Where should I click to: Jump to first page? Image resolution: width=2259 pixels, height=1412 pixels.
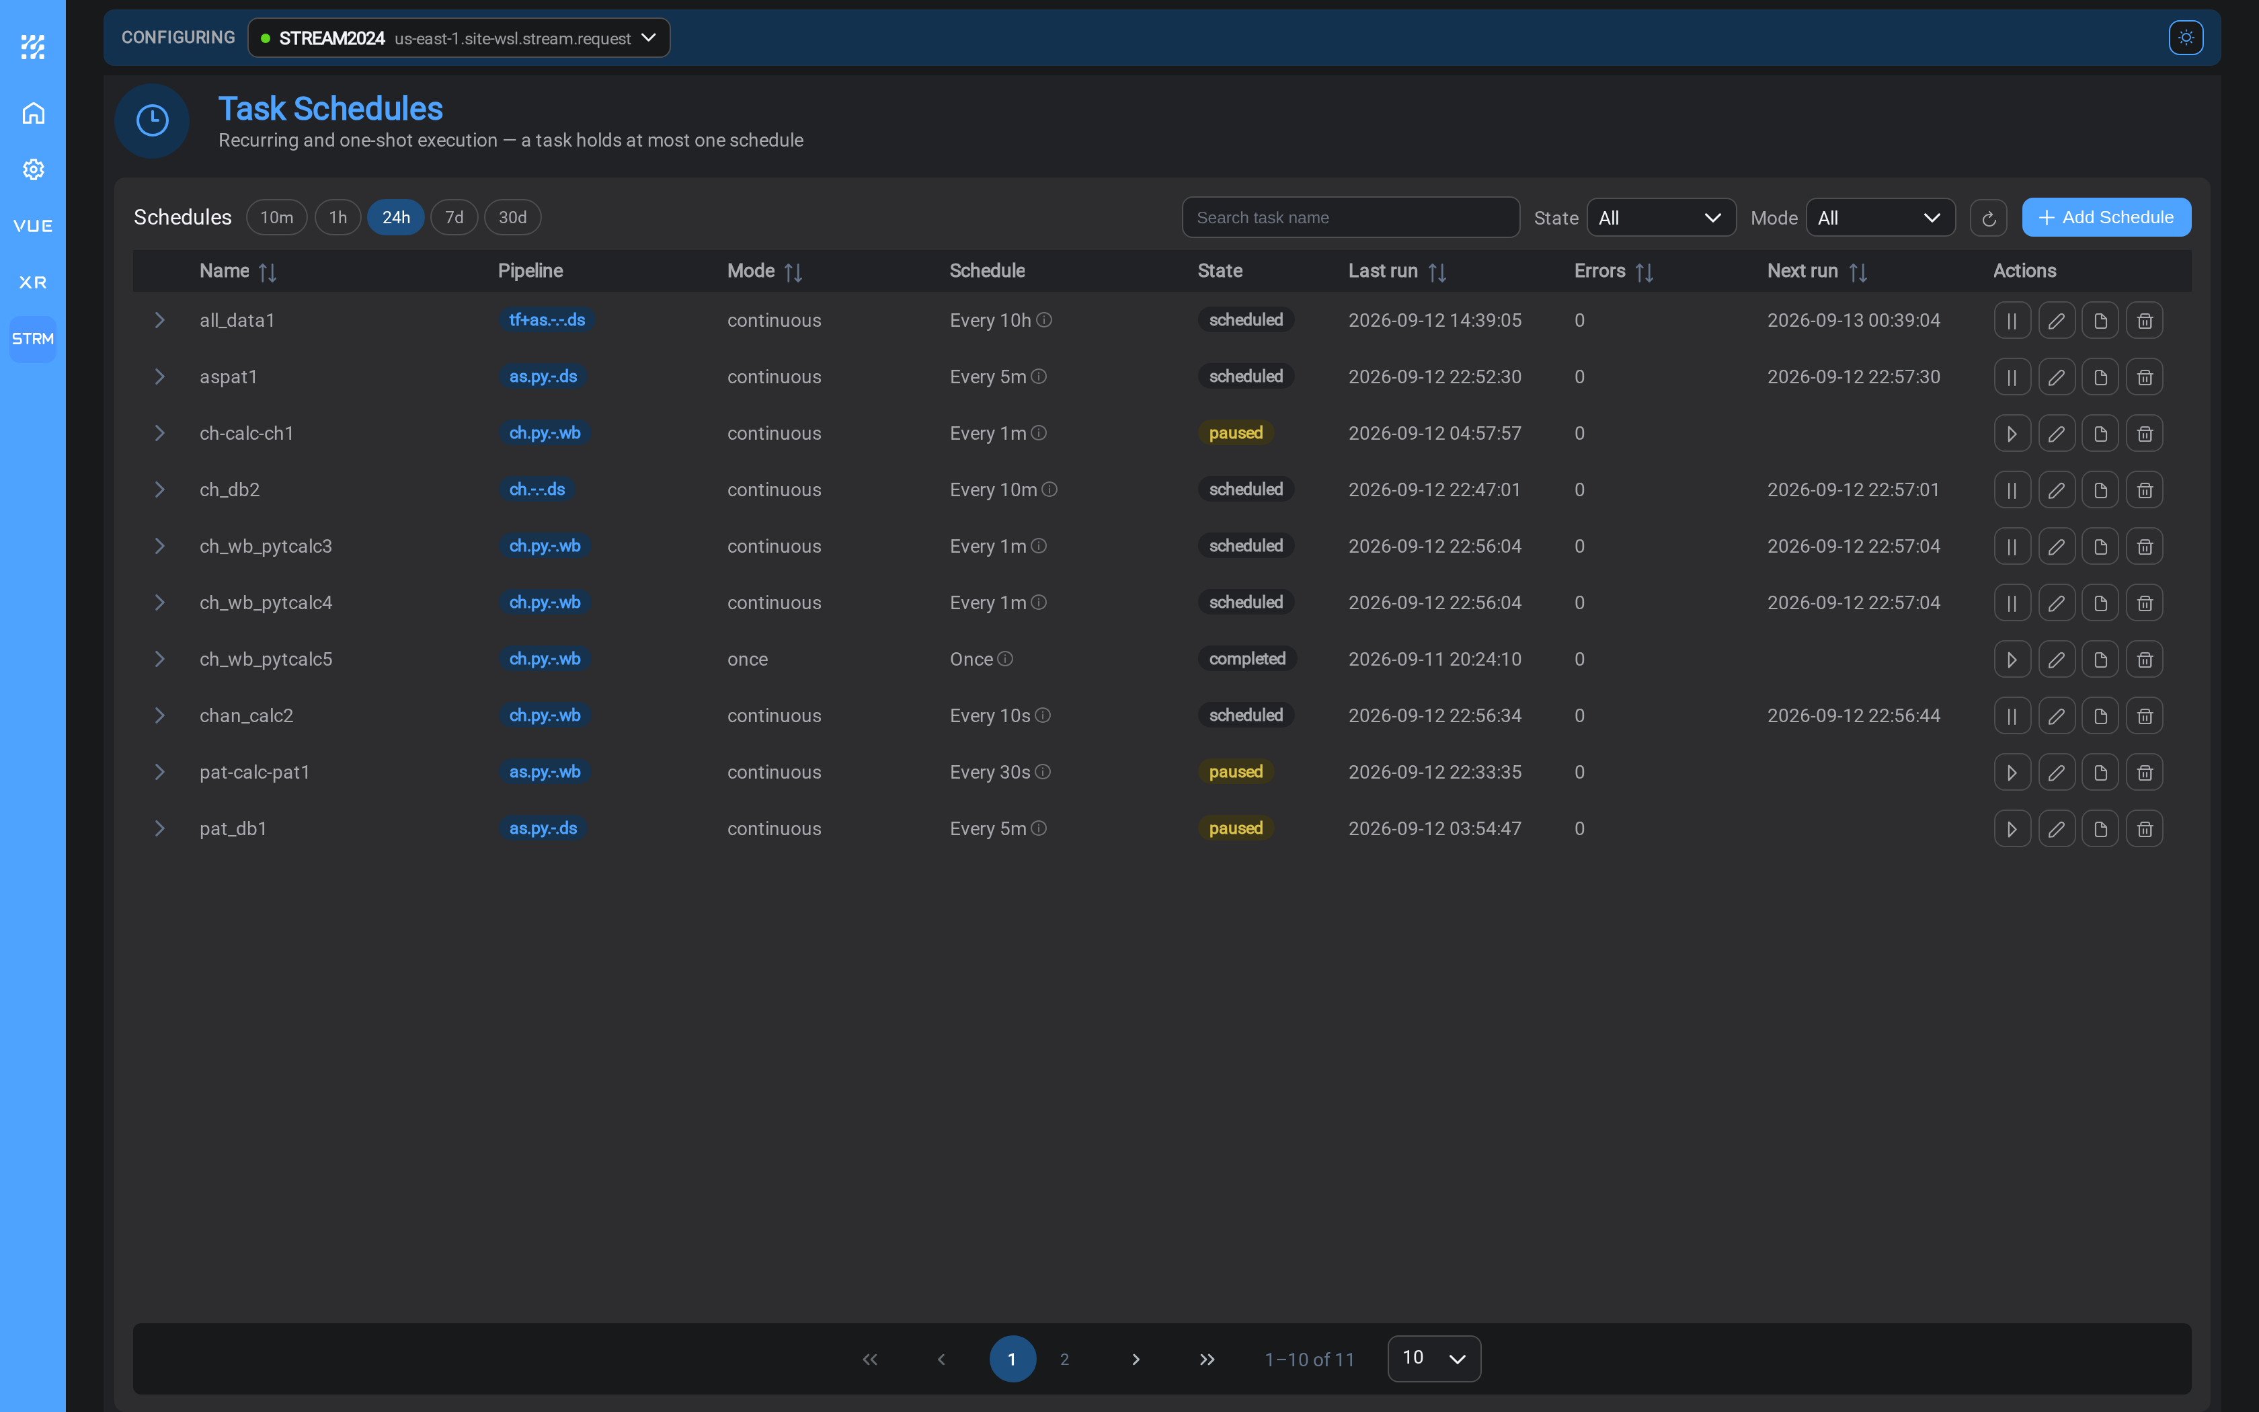[870, 1359]
